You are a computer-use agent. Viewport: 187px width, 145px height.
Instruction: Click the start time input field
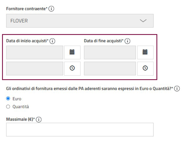tap(35, 68)
